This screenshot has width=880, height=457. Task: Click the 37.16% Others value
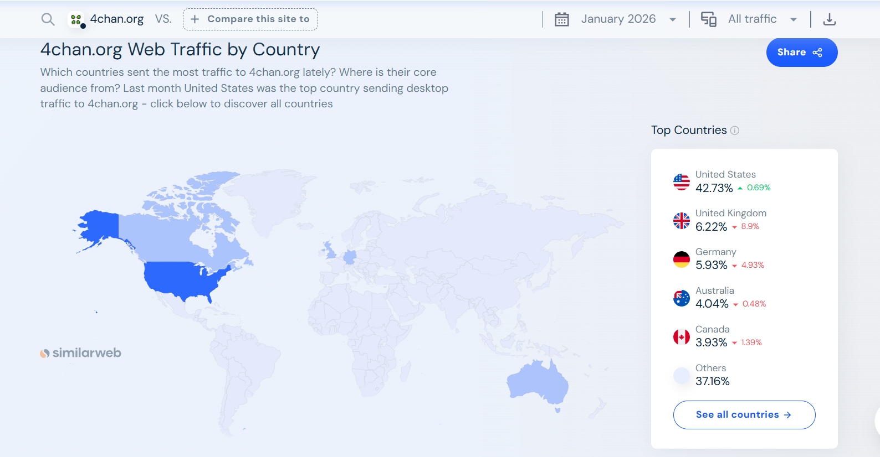click(x=713, y=381)
